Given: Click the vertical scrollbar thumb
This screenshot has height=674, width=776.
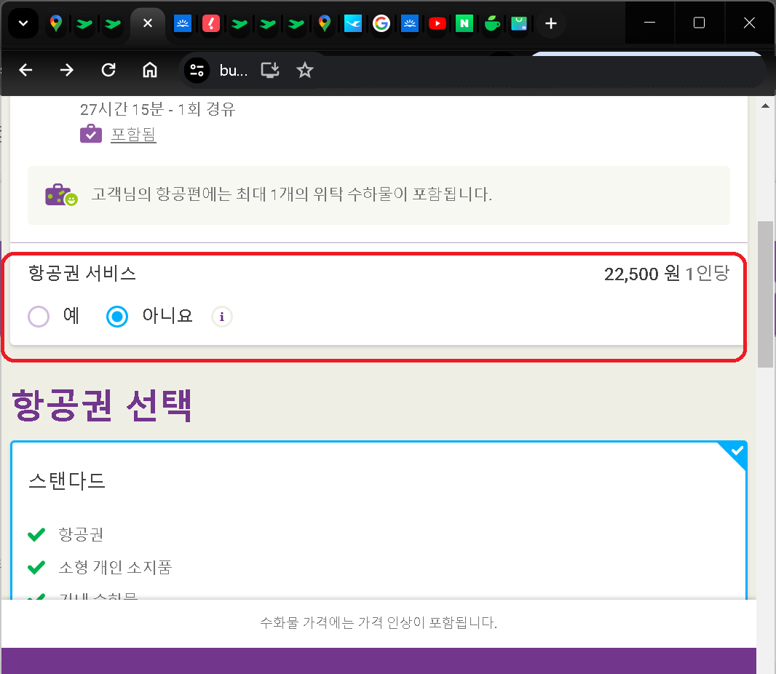Looking at the screenshot, I should [765, 295].
